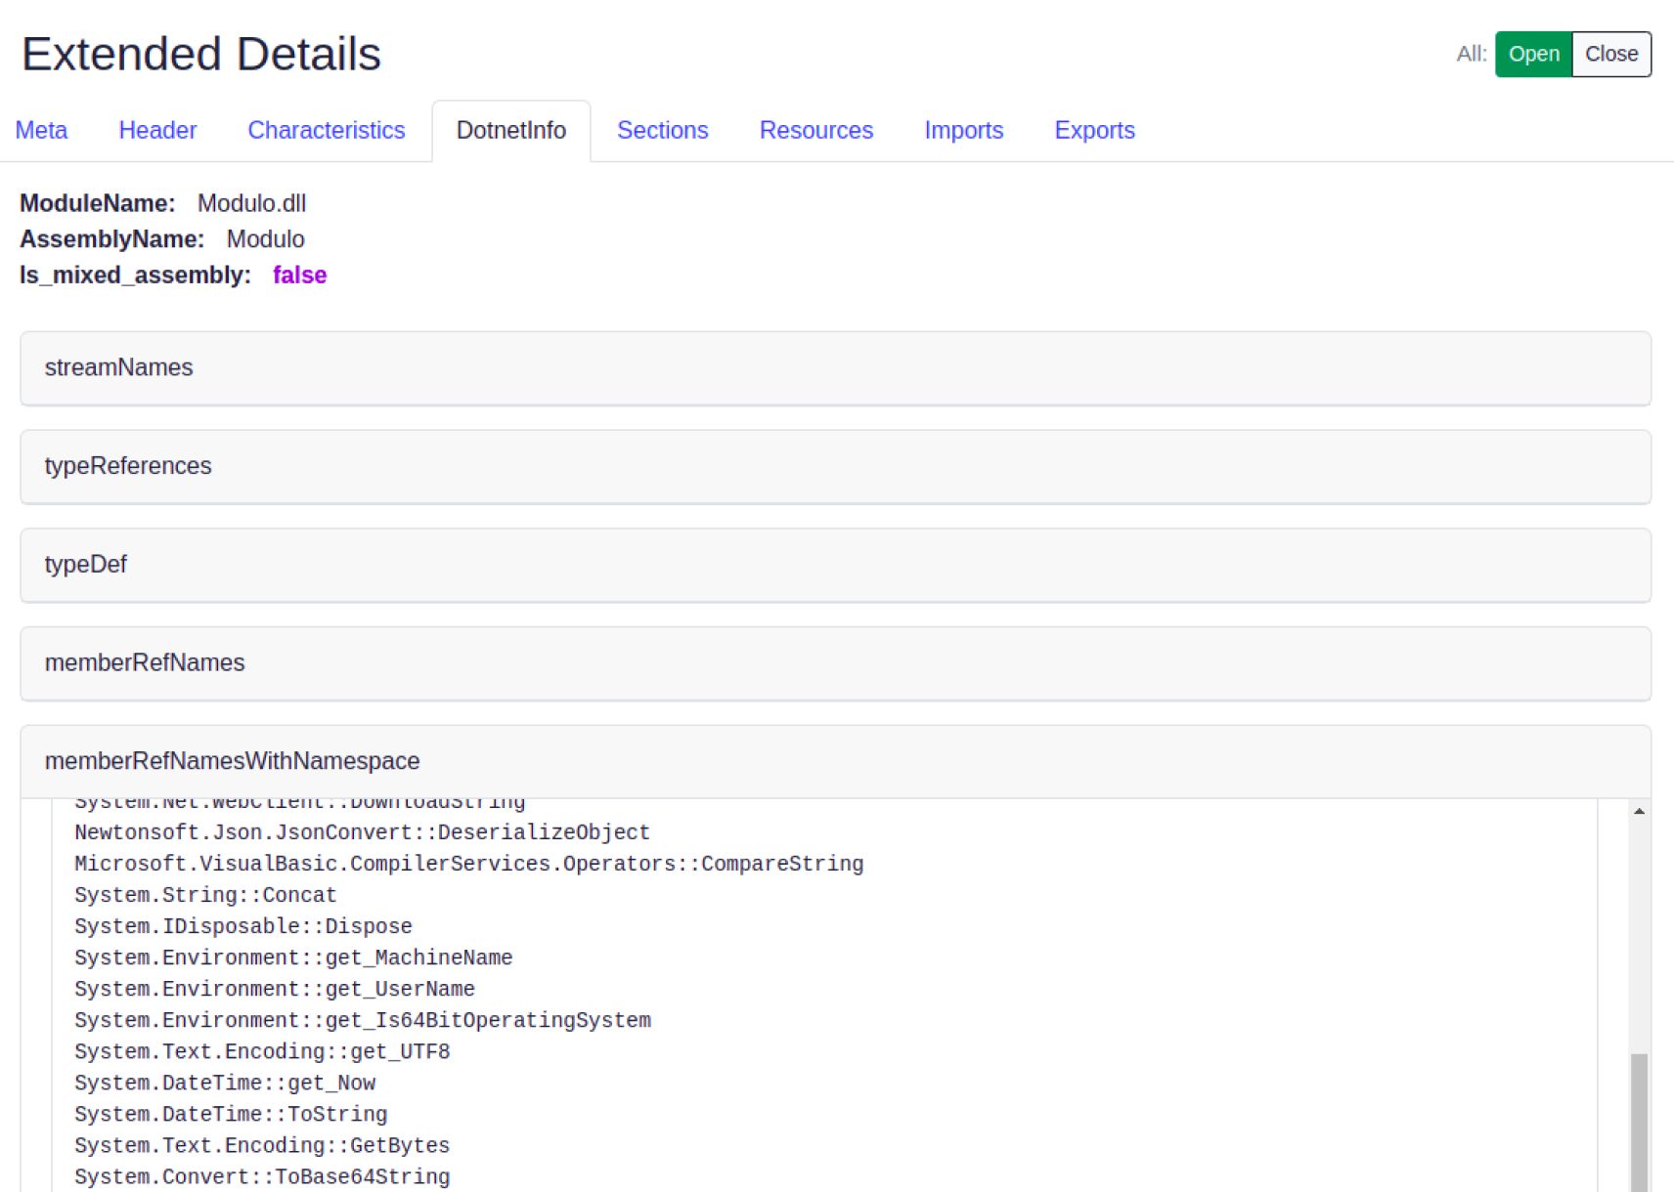Click the Newtonsoft.Json.JsonConvert::DeserializeObject line
The height and width of the screenshot is (1192, 1674).
[x=362, y=832]
